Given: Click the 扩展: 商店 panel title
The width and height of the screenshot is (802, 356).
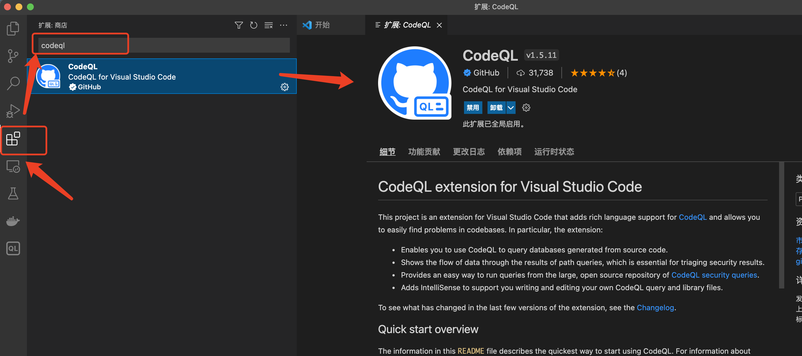Looking at the screenshot, I should point(53,25).
